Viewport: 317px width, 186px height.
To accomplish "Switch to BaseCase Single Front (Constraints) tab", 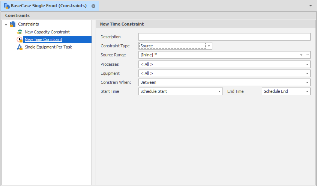I will tap(49, 6).
